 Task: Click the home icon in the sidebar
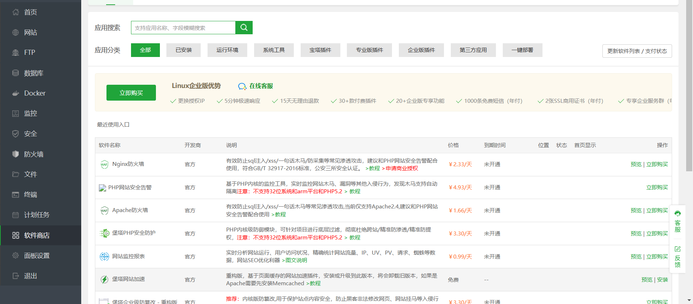click(x=16, y=12)
